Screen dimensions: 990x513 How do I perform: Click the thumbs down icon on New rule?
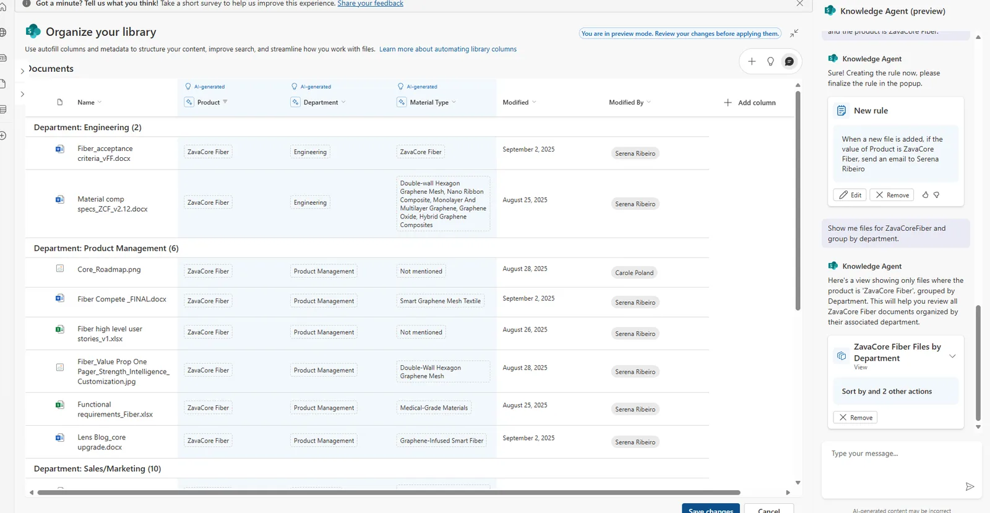pyautogui.click(x=937, y=195)
